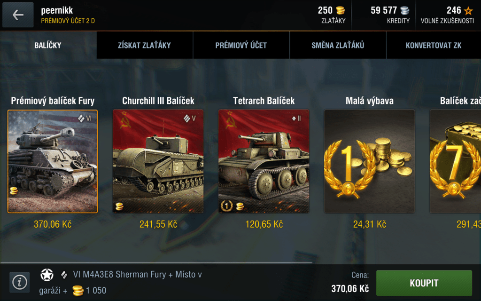Switch to the Balíčky tab
The height and width of the screenshot is (301, 481).
pyautogui.click(x=48, y=45)
